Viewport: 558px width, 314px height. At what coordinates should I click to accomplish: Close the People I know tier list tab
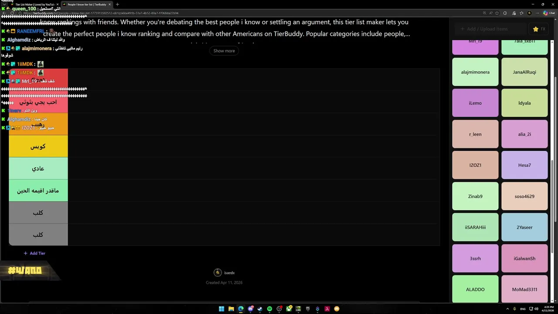[109, 4]
